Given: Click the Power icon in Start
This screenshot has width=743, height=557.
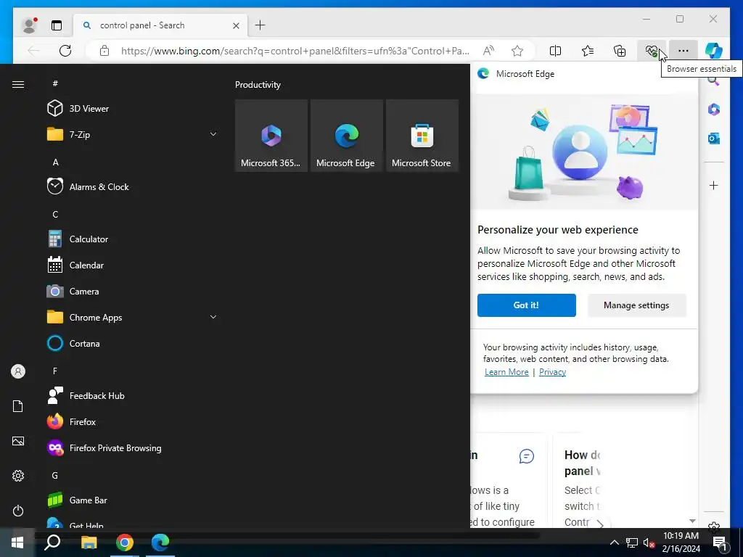Looking at the screenshot, I should pyautogui.click(x=18, y=511).
